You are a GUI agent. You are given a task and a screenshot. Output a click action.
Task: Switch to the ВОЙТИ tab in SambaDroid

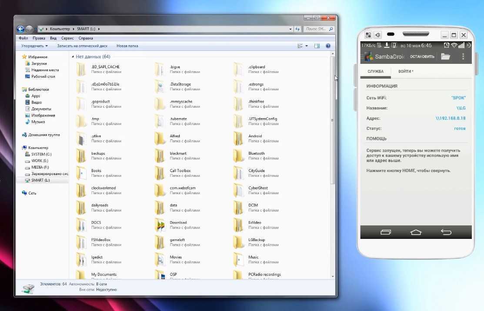pos(405,71)
